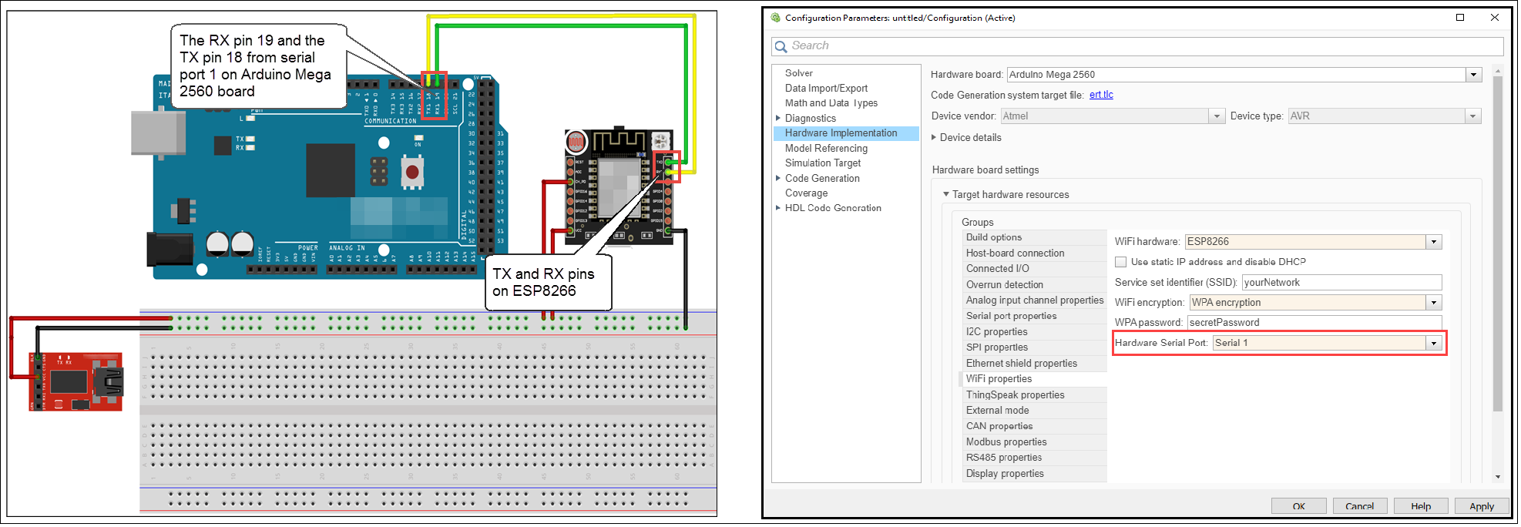This screenshot has height=527, width=1521.
Task: Click the scrollbar up arrow
Action: pyautogui.click(x=1497, y=70)
